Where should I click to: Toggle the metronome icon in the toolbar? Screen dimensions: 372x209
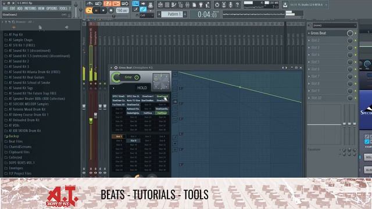click(90, 3)
